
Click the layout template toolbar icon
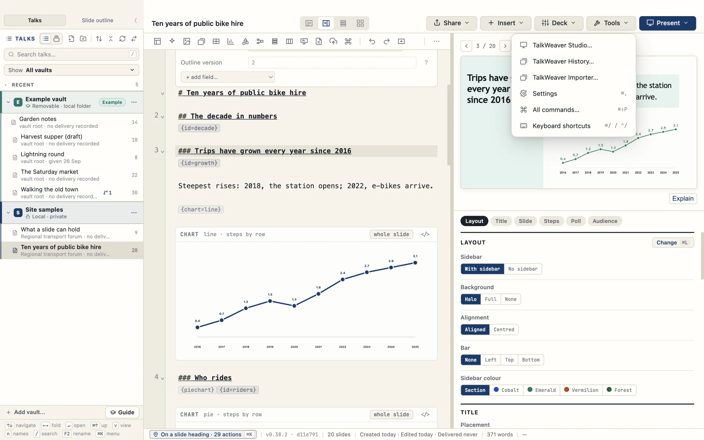pyautogui.click(x=157, y=41)
